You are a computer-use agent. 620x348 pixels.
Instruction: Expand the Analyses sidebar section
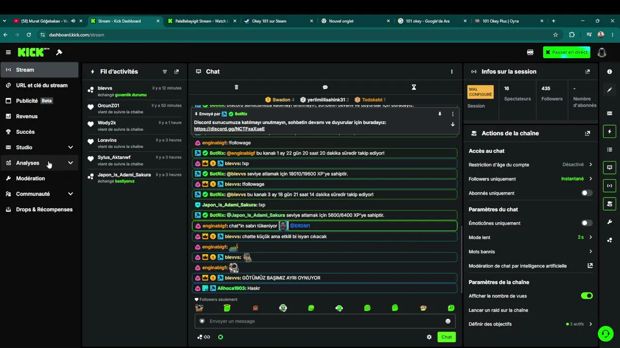[x=70, y=163]
